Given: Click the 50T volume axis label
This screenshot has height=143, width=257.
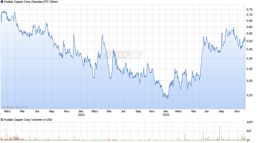Looking at the screenshot, I should point(249,131).
